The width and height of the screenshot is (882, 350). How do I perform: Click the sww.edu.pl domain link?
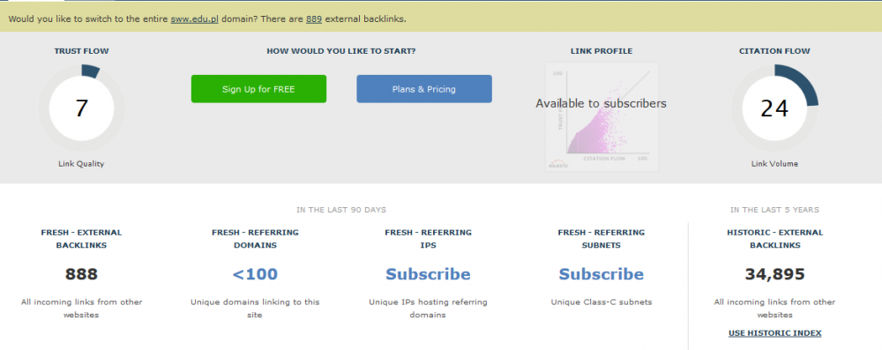click(x=195, y=19)
